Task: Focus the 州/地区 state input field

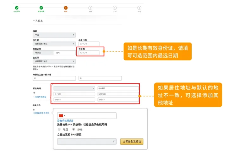Action: pos(74,94)
